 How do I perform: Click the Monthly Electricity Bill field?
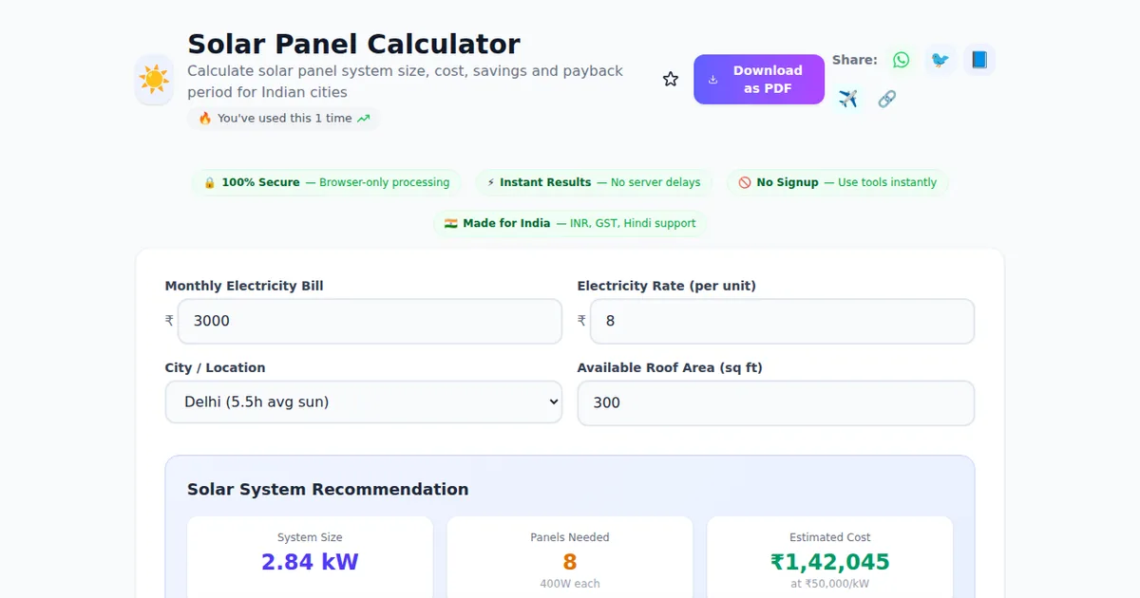click(x=370, y=321)
